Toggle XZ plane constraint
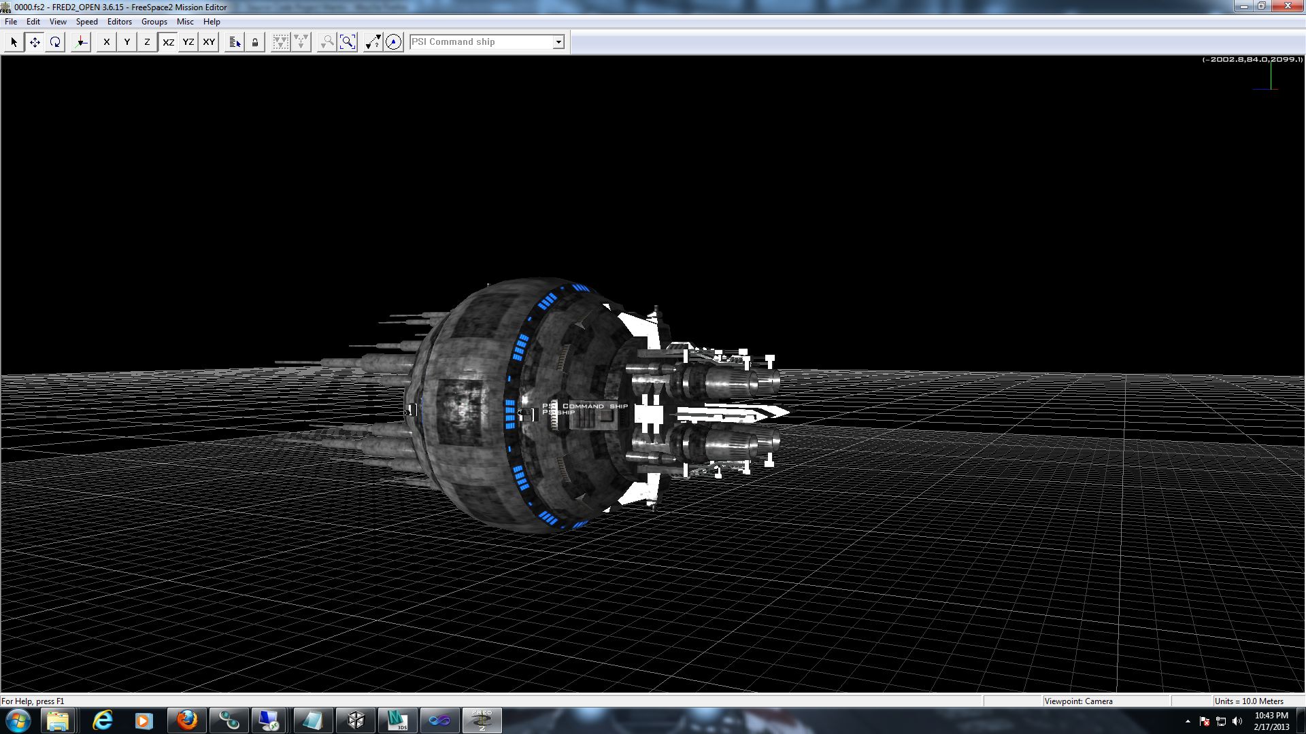The image size is (1306, 734). coord(168,42)
